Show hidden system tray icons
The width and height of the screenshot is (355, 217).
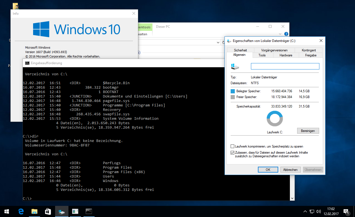click(x=305, y=211)
